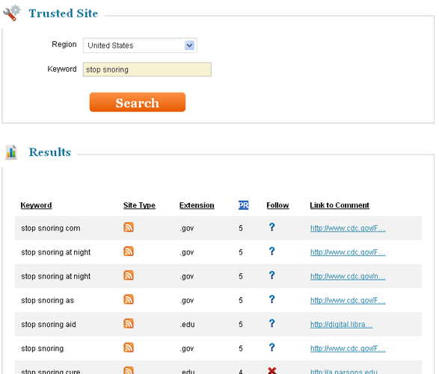Click the 'stop snoring com' keyword cell

51,228
